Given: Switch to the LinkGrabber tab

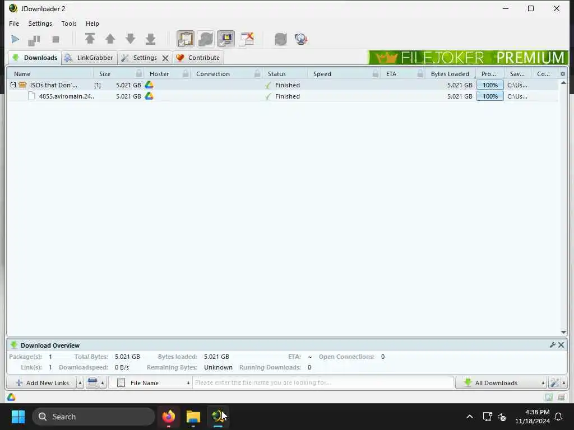Looking at the screenshot, I should click(x=89, y=58).
